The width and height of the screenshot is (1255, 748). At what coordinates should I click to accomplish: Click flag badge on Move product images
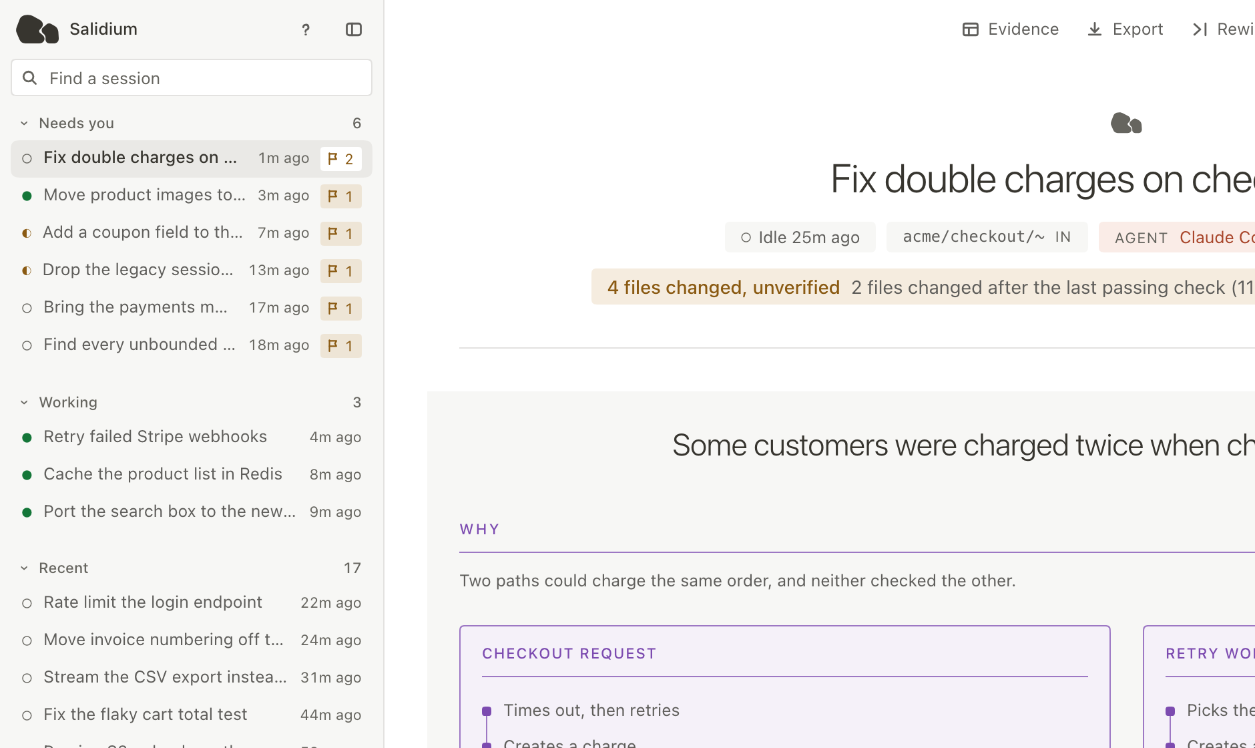pyautogui.click(x=341, y=196)
